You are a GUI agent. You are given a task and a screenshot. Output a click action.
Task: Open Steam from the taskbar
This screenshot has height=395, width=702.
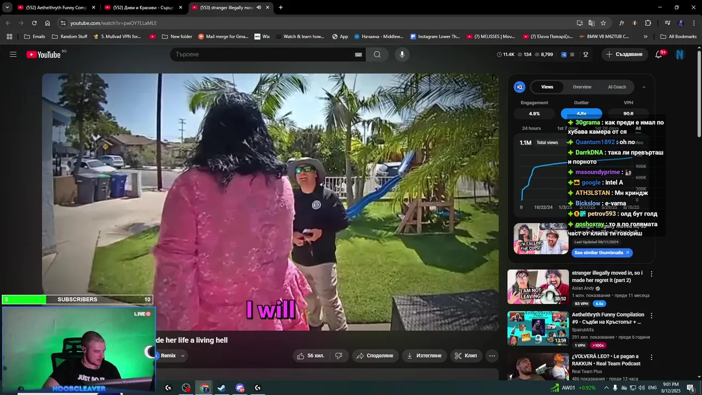pyautogui.click(x=222, y=388)
